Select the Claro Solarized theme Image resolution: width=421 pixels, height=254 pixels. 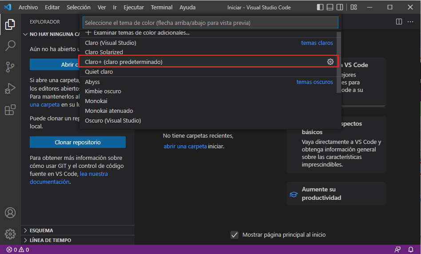click(x=208, y=52)
